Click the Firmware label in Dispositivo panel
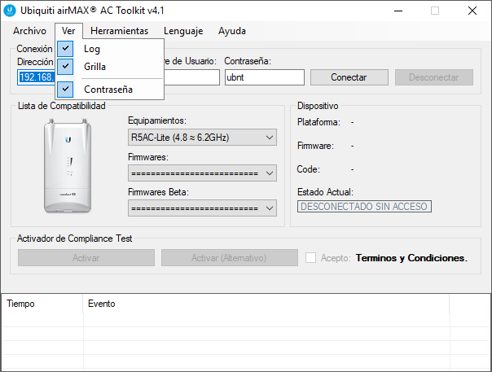Image resolution: width=492 pixels, height=372 pixels. [316, 146]
